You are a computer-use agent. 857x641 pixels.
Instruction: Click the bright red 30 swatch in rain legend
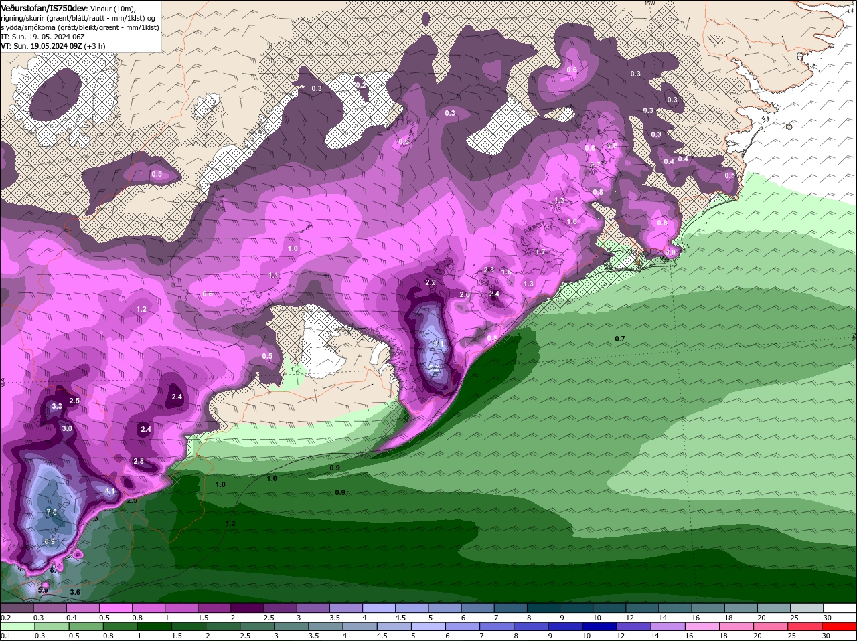tap(840, 627)
